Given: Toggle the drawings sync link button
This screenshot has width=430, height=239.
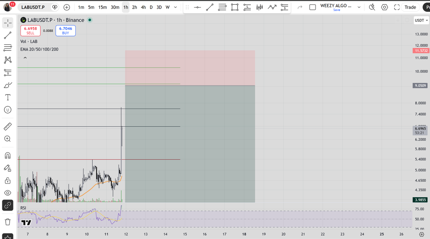Looking at the screenshot, I should pyautogui.click(x=8, y=205).
